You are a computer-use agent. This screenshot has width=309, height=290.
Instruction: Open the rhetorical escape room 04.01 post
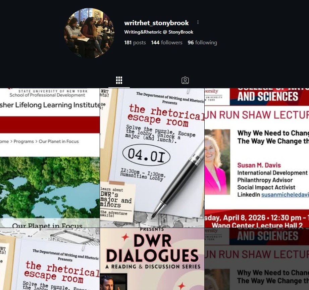(152, 158)
